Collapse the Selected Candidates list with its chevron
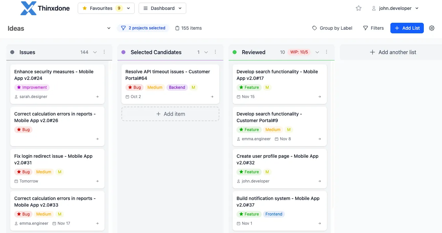 [x=206, y=52]
